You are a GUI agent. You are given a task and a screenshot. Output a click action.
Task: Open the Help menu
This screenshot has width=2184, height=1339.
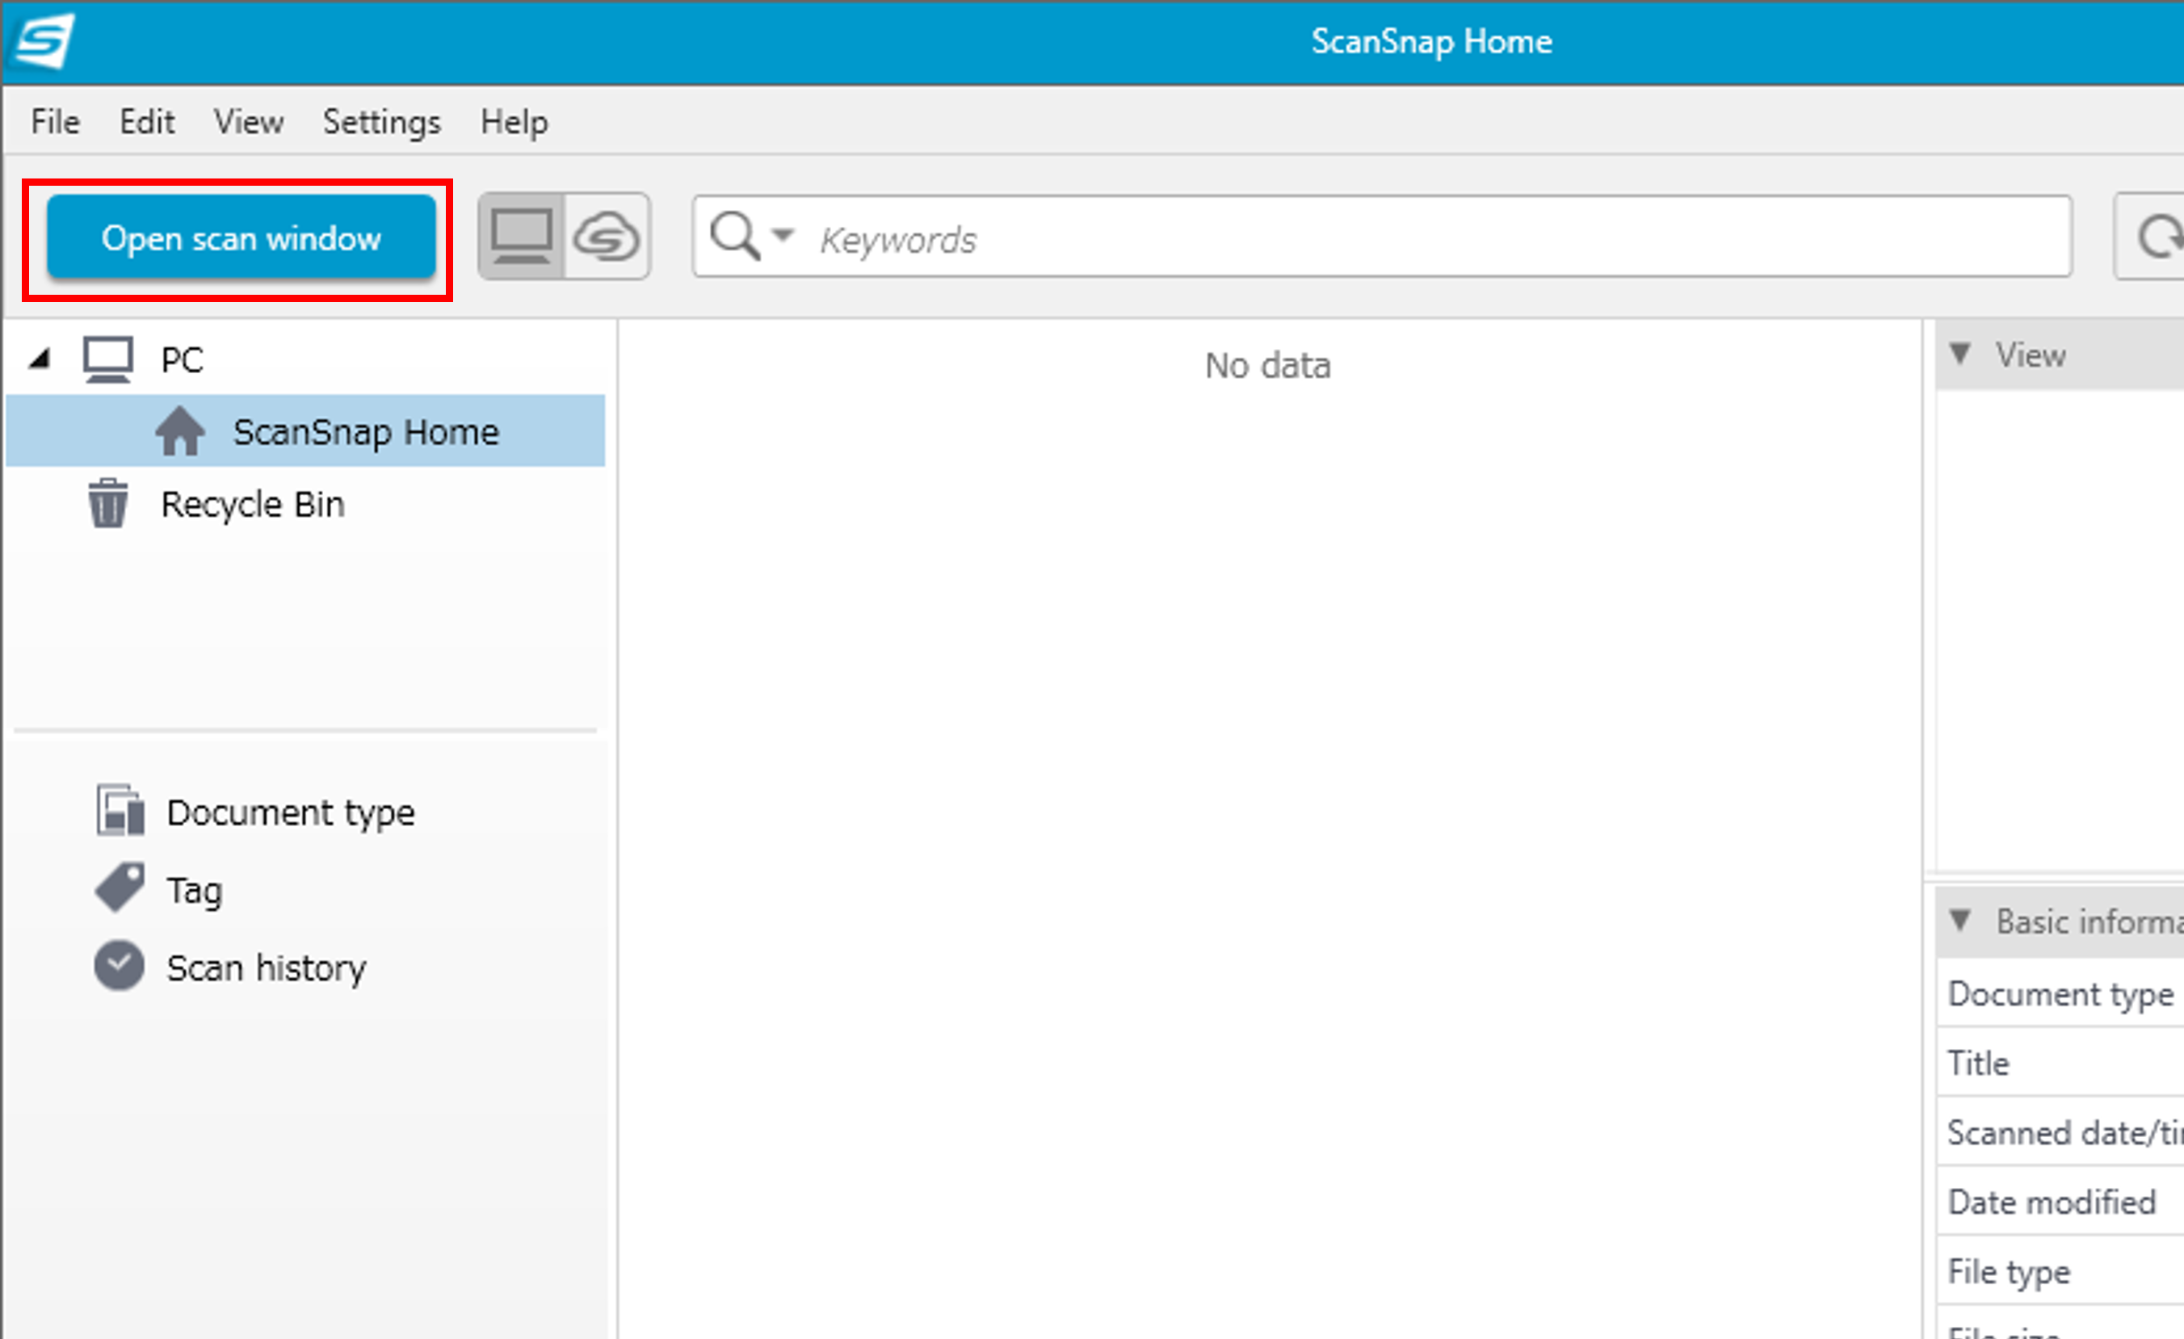click(514, 121)
